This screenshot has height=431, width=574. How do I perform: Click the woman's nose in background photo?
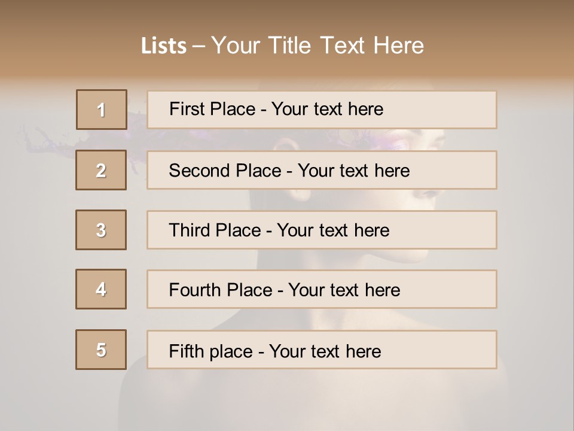pyautogui.click(x=432, y=193)
